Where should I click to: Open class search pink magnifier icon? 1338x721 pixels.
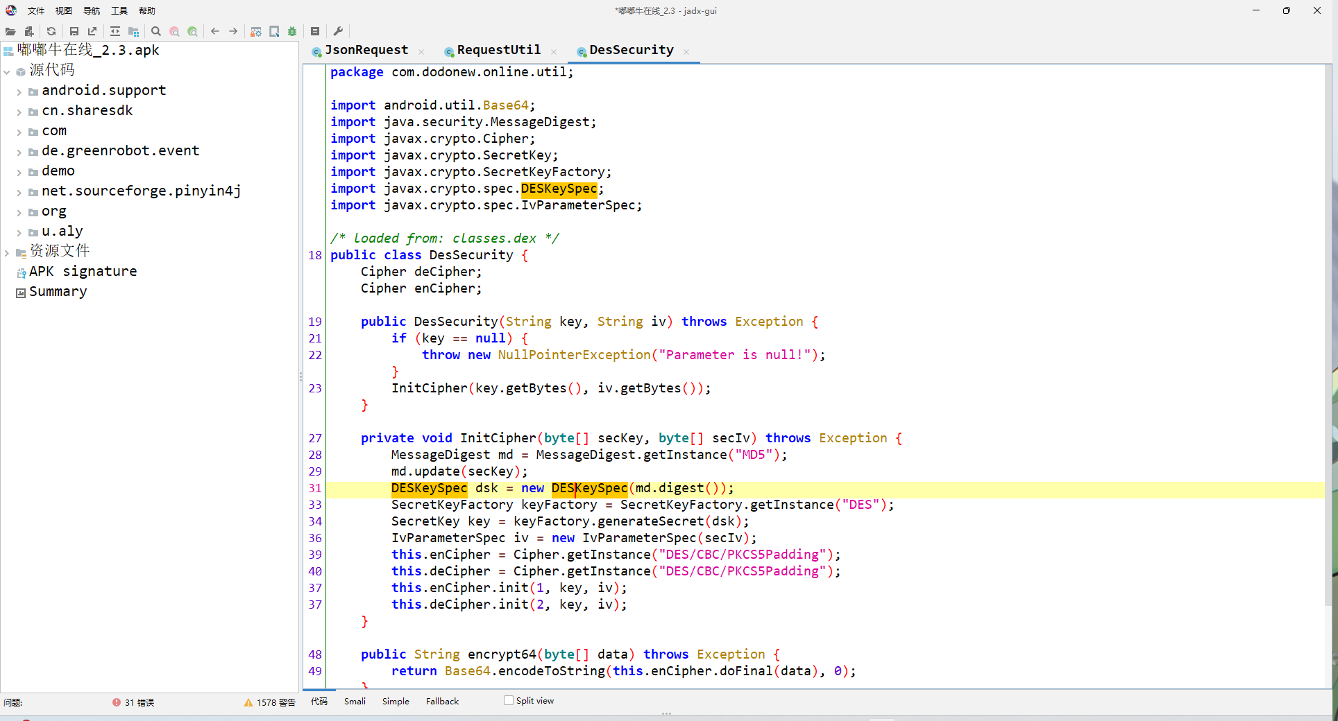(x=174, y=31)
